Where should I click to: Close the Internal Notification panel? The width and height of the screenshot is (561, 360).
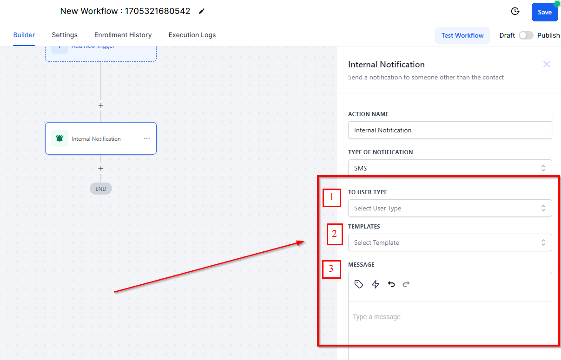(547, 64)
